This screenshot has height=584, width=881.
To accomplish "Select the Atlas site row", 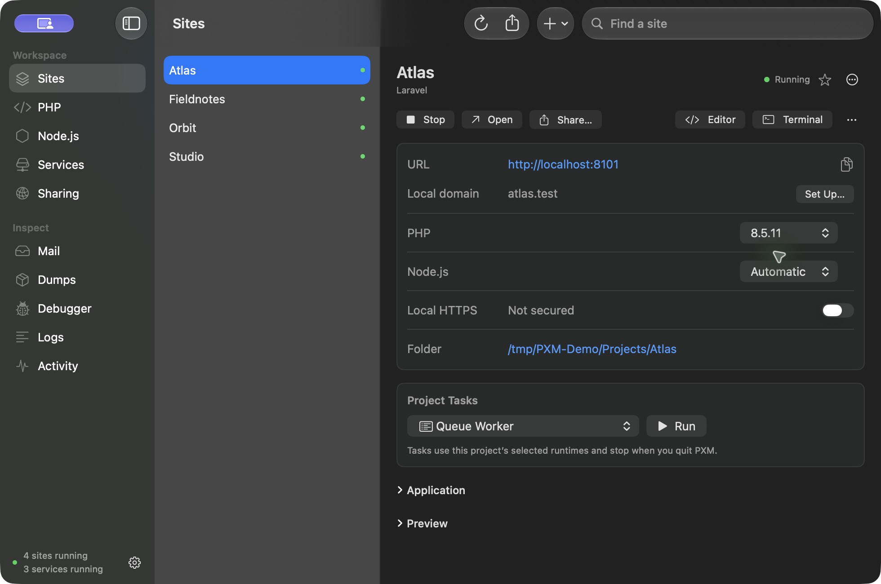I will [x=267, y=70].
